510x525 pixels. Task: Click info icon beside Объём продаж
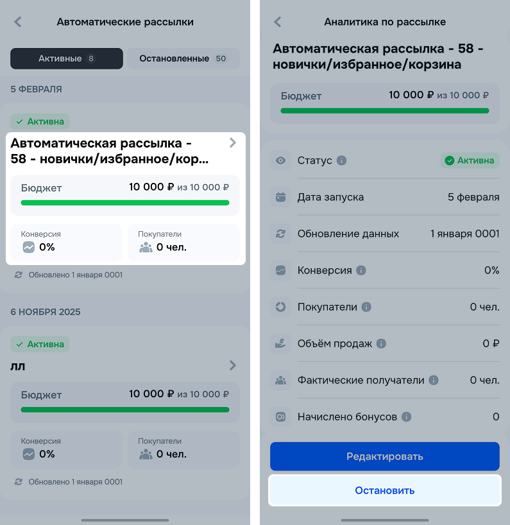(x=382, y=343)
